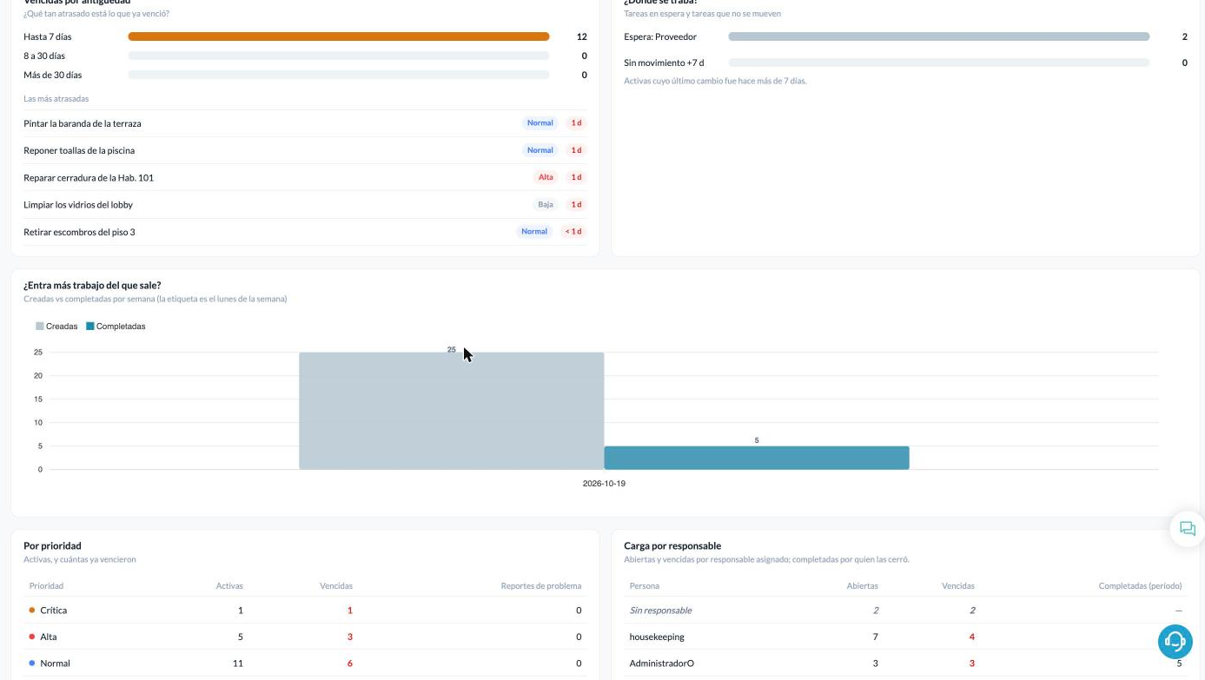This screenshot has height=680, width=1205.
Task: Select the housekeeping row
Action: tap(905, 637)
